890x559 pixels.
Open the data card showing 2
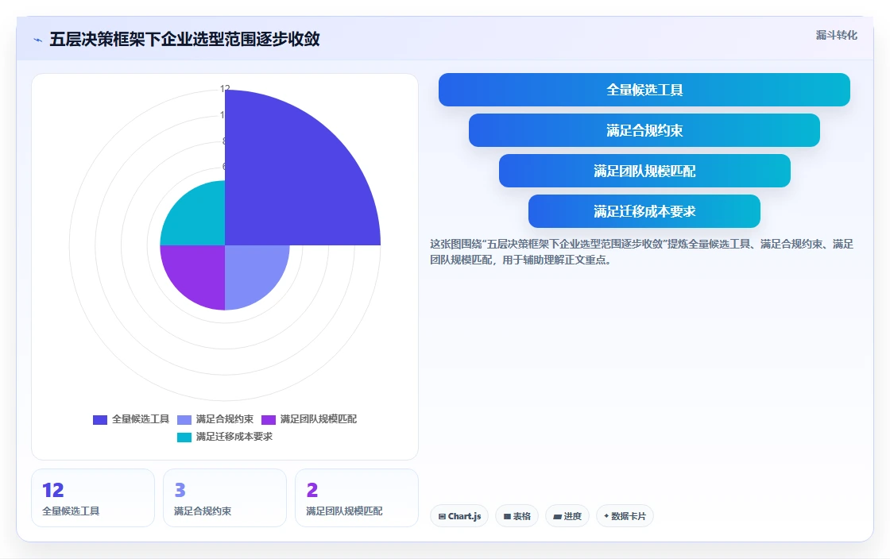(357, 498)
